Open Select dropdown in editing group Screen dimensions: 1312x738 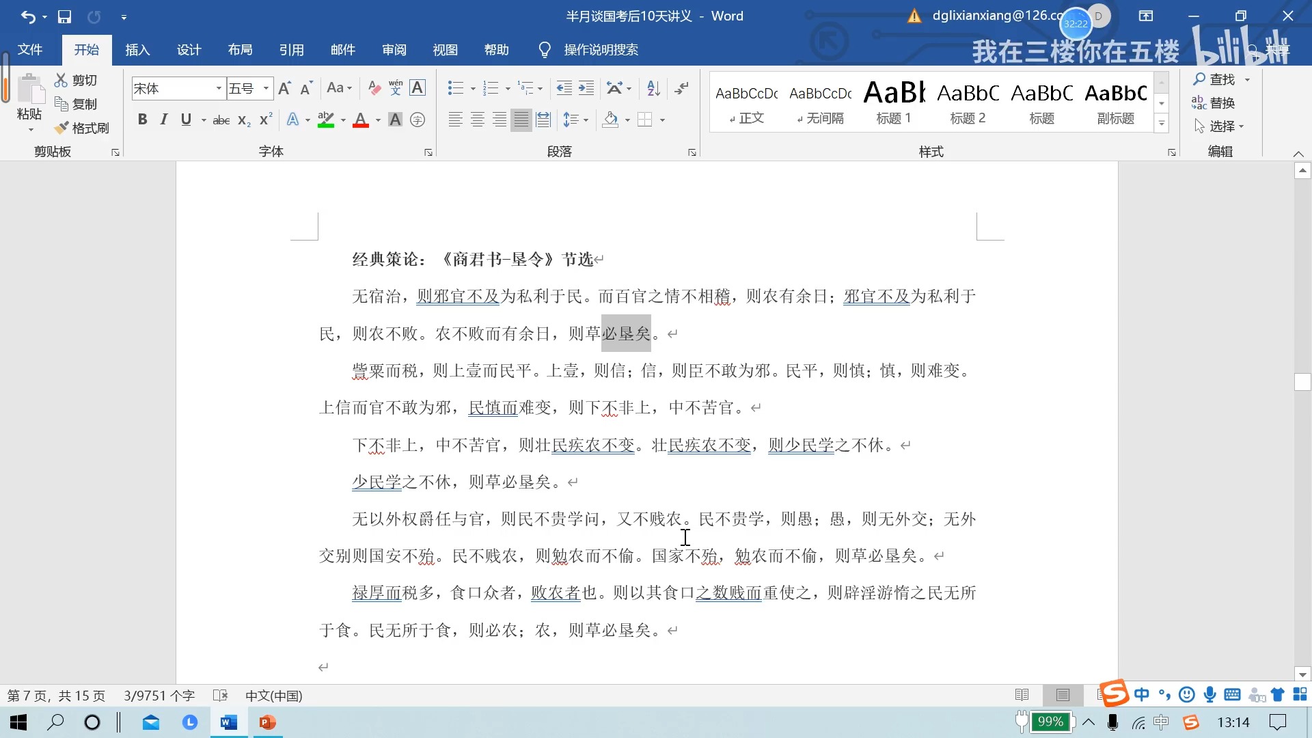tap(1220, 126)
